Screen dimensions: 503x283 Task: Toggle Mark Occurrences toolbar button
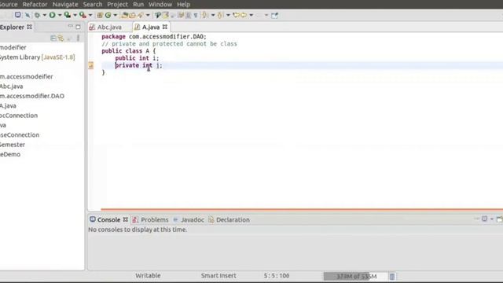[166, 15]
